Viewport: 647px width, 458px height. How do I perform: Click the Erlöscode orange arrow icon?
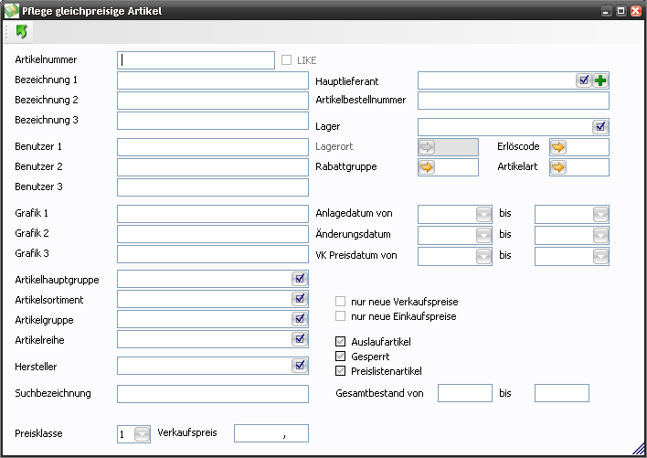tap(557, 146)
